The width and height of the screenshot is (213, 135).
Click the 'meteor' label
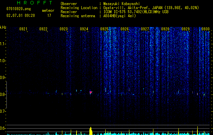coord(48,10)
